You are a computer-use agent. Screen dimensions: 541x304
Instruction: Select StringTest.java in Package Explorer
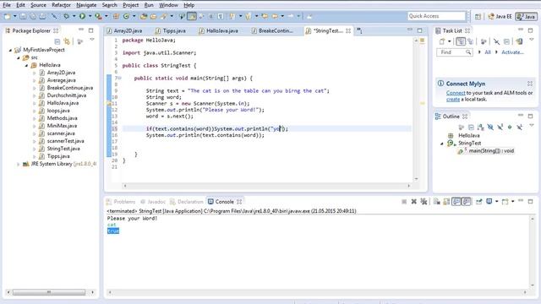pos(63,149)
